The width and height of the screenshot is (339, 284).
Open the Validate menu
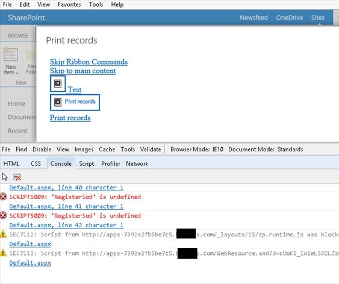click(151, 150)
